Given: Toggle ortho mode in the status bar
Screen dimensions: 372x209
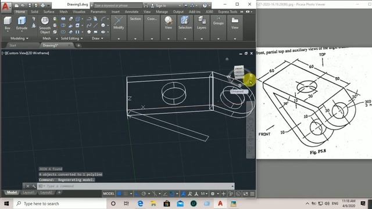Looking at the screenshot, I should click(137, 193).
